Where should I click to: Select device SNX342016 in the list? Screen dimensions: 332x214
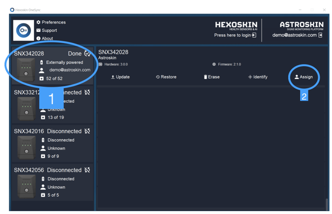[x=52, y=143]
